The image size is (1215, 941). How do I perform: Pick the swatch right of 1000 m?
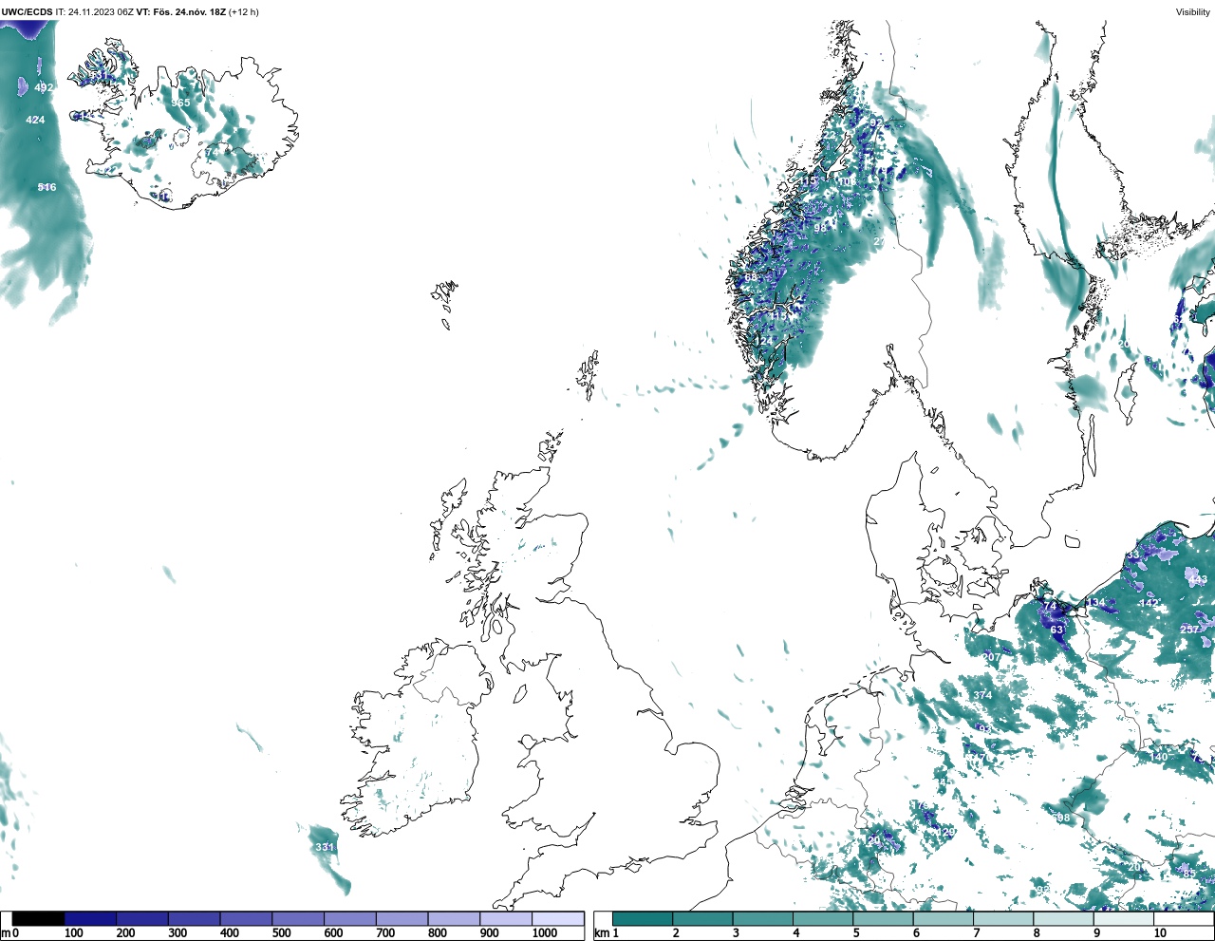558,919
